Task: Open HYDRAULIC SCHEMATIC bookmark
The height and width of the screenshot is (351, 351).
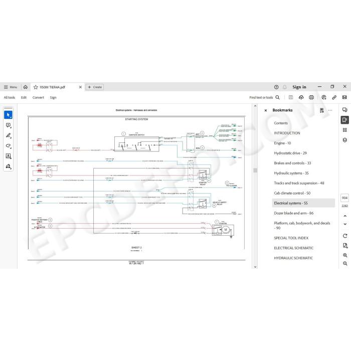Action: pos(293,258)
